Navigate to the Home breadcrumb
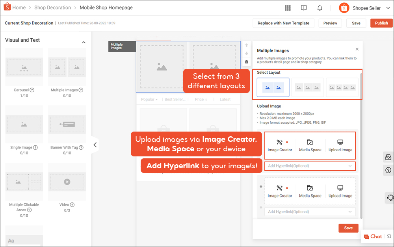The height and width of the screenshot is (247, 394). click(x=19, y=7)
